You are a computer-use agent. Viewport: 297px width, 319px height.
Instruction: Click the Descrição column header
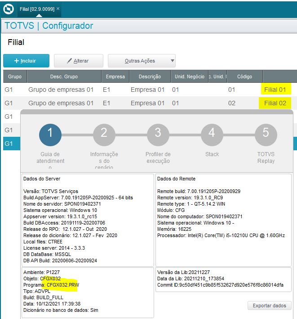(x=150, y=76)
